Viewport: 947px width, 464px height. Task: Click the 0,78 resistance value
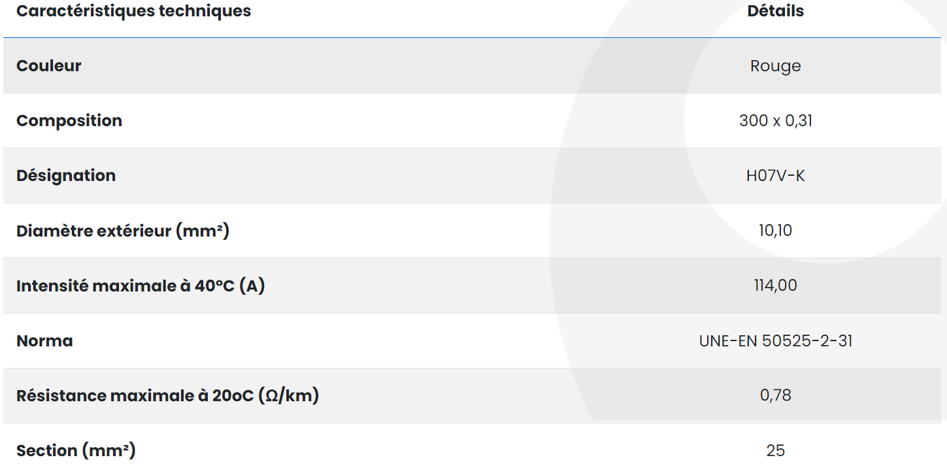(775, 395)
